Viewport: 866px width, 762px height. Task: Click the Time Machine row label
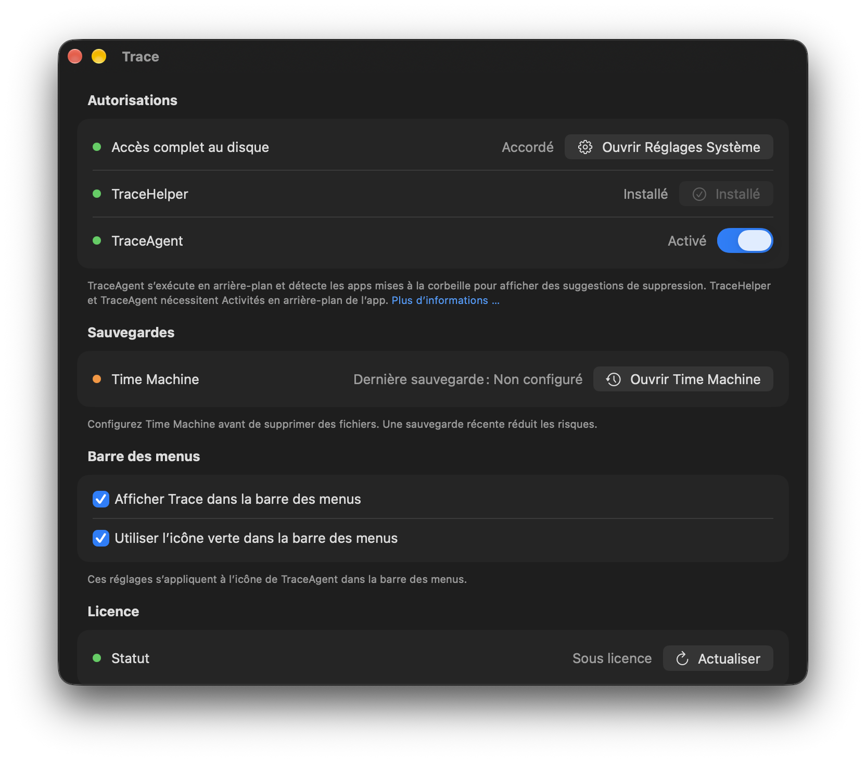155,379
